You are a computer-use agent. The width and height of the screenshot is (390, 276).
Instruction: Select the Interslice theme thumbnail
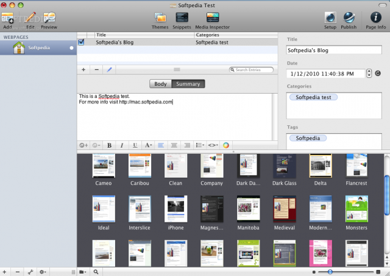[x=140, y=209]
